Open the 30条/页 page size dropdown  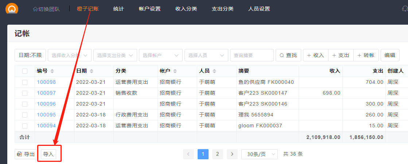pos(259,154)
